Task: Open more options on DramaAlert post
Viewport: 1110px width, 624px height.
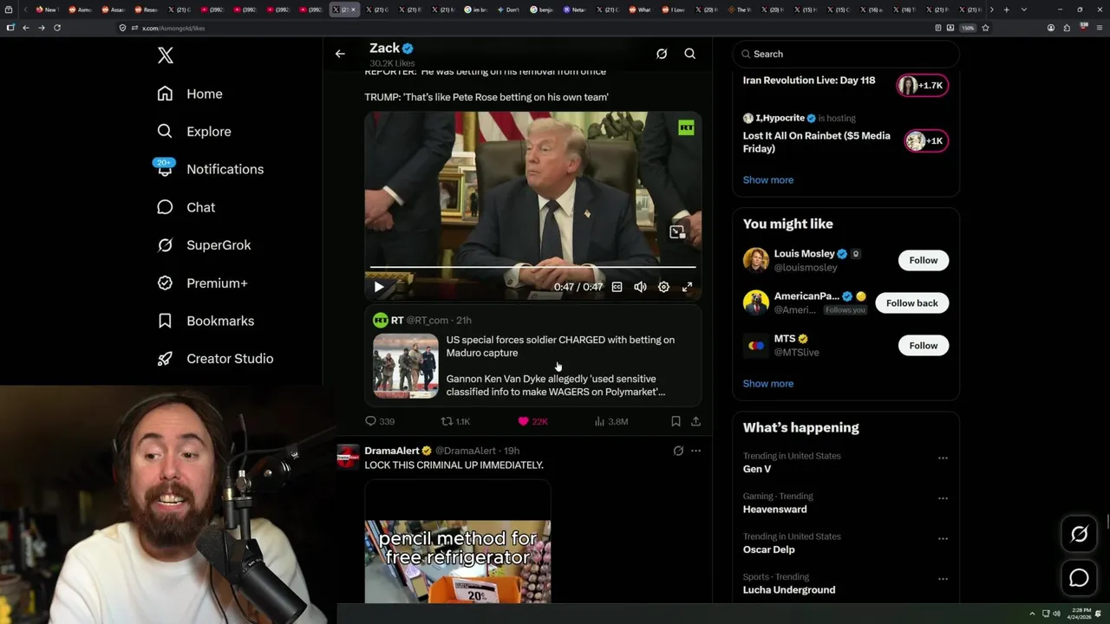Action: (x=695, y=451)
